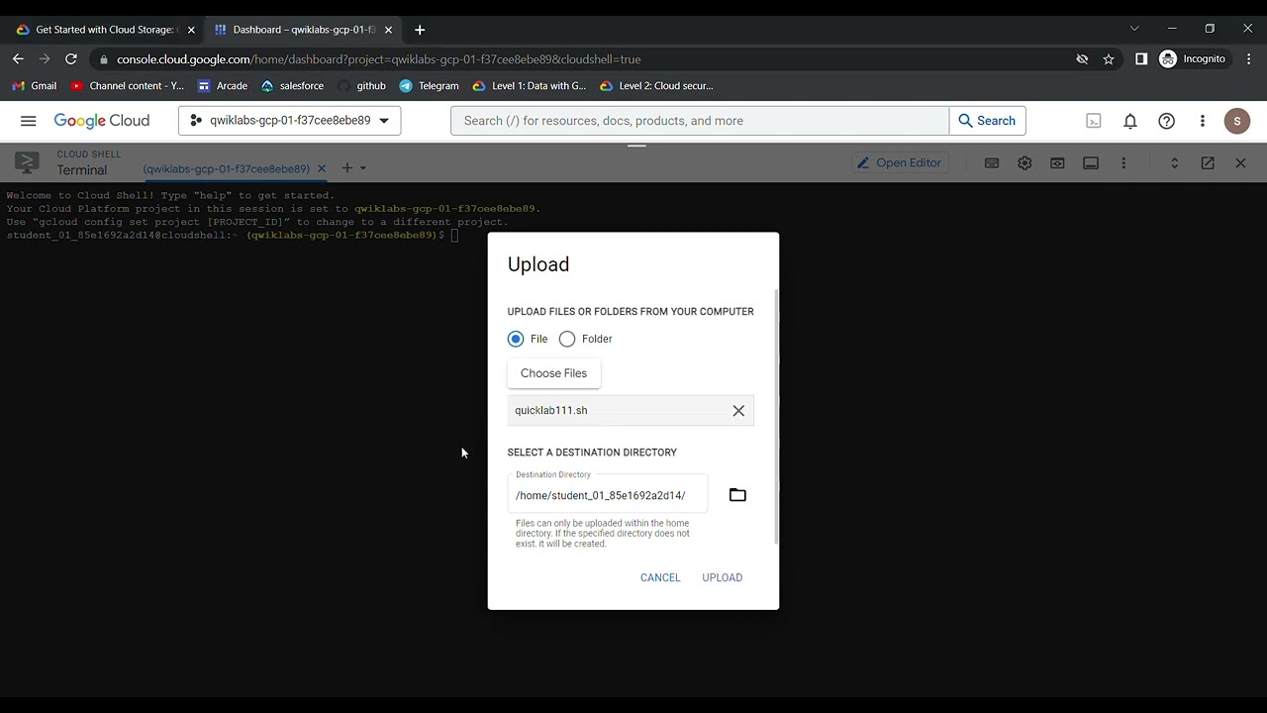Open the qwiklabs project selector dropdown
The width and height of the screenshot is (1267, 713).
coord(289,121)
